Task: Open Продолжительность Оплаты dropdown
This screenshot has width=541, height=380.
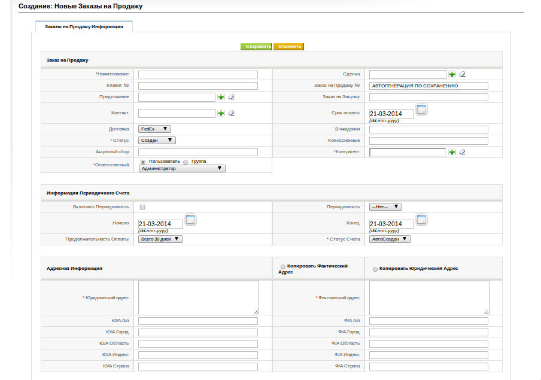Action: [x=160, y=239]
